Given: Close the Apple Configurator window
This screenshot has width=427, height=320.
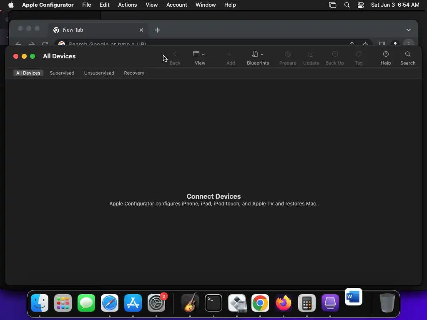Looking at the screenshot, I should click(x=16, y=56).
